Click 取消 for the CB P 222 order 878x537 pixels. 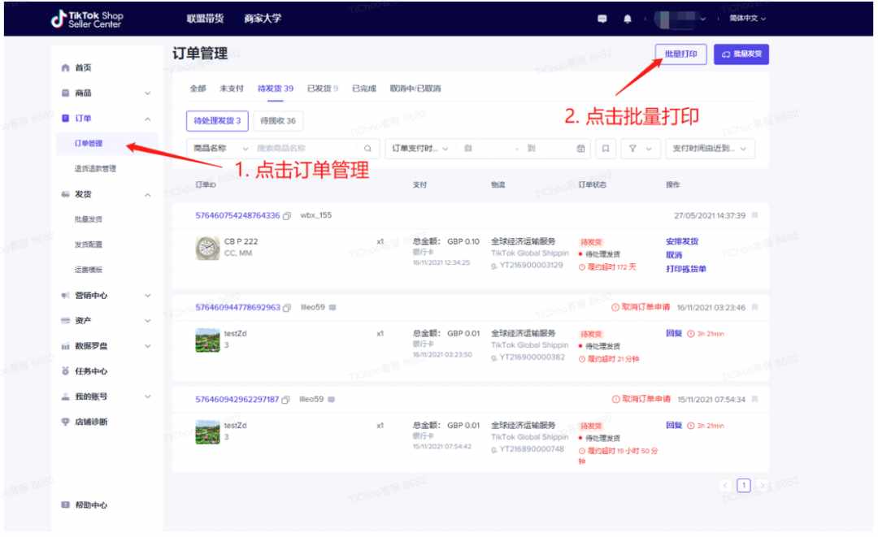pos(674,255)
